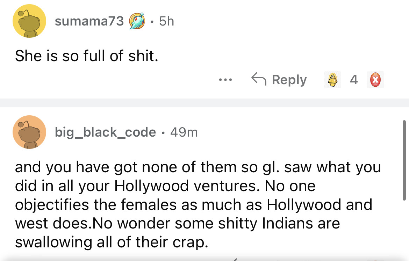The width and height of the screenshot is (409, 261).
Task: Click the vote count showing 4
Action: click(354, 80)
